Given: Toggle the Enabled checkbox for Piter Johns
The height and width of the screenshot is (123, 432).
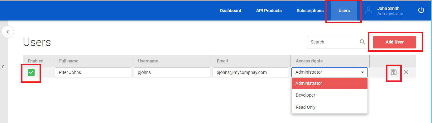Looking at the screenshot, I should click(31, 72).
